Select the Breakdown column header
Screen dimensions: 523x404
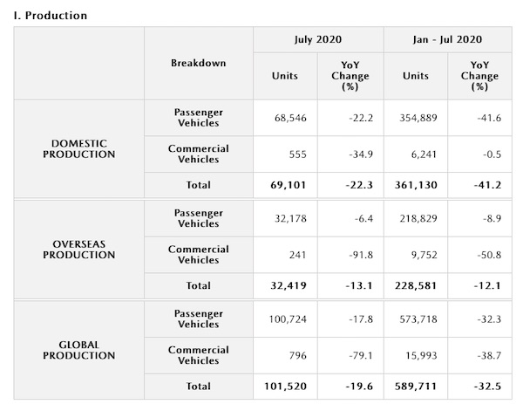pos(199,63)
